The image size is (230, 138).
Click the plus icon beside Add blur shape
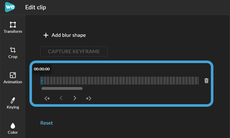tap(46, 35)
